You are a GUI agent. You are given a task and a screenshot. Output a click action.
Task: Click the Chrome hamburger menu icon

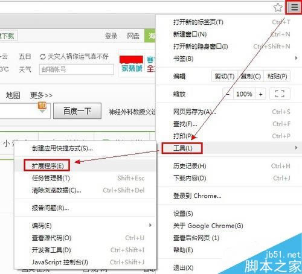294,7
